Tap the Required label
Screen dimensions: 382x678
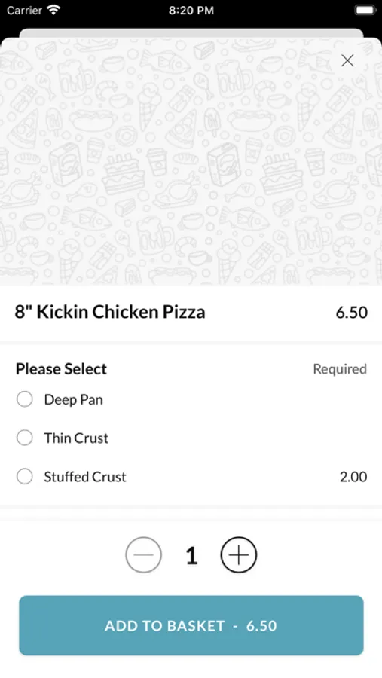point(340,369)
